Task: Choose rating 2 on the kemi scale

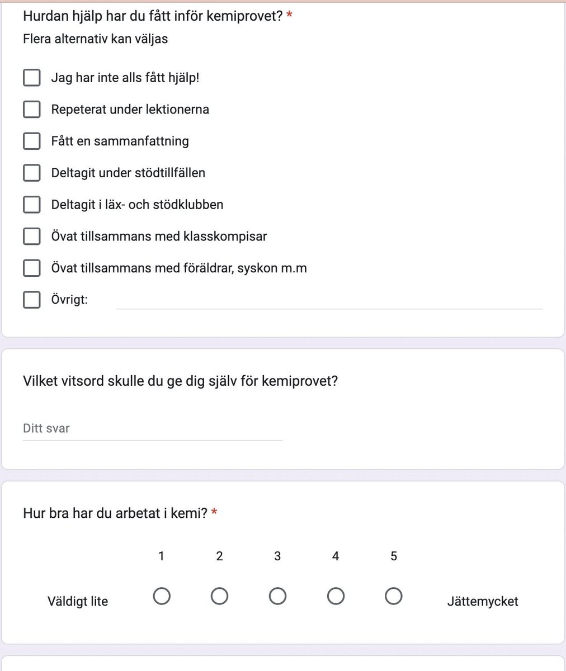Action: click(x=219, y=597)
